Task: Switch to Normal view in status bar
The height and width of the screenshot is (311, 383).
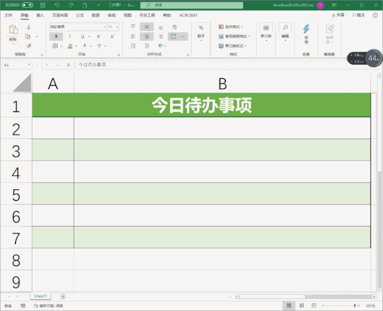Action: point(289,306)
